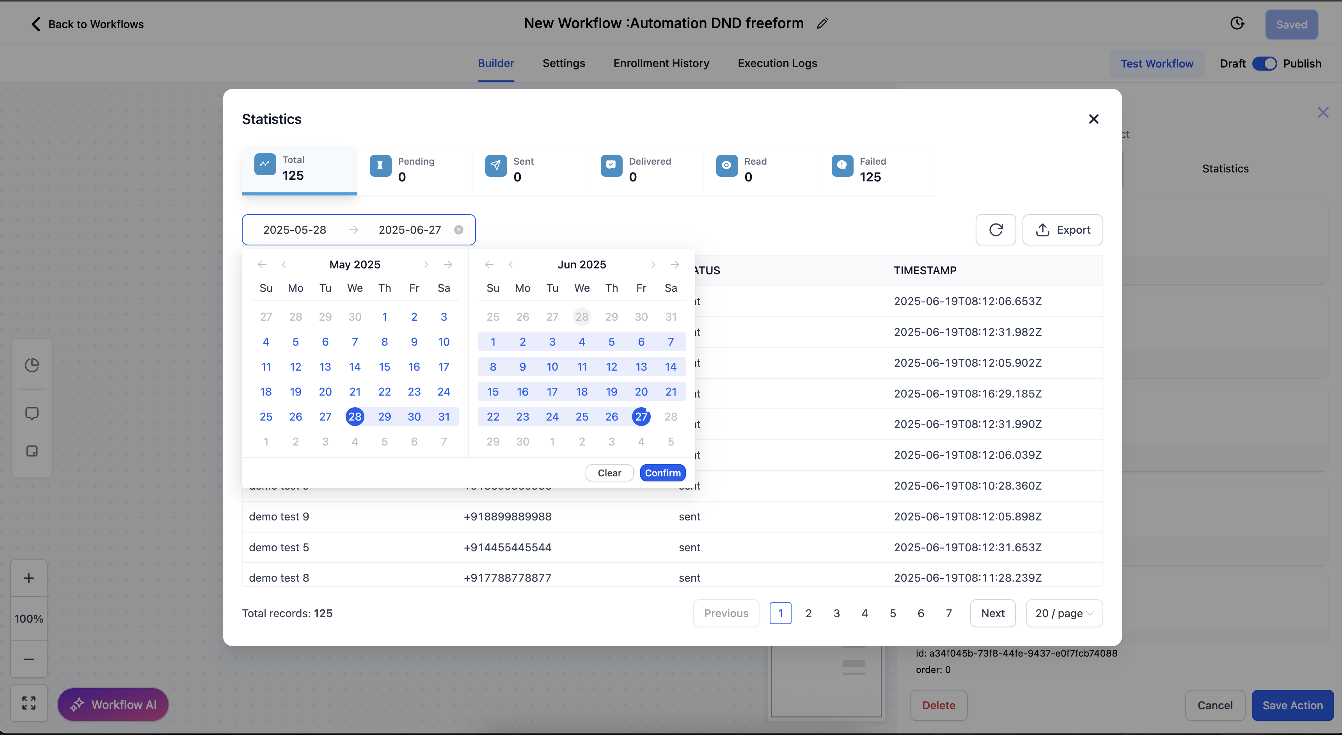Clear the date range with x icon

point(458,230)
